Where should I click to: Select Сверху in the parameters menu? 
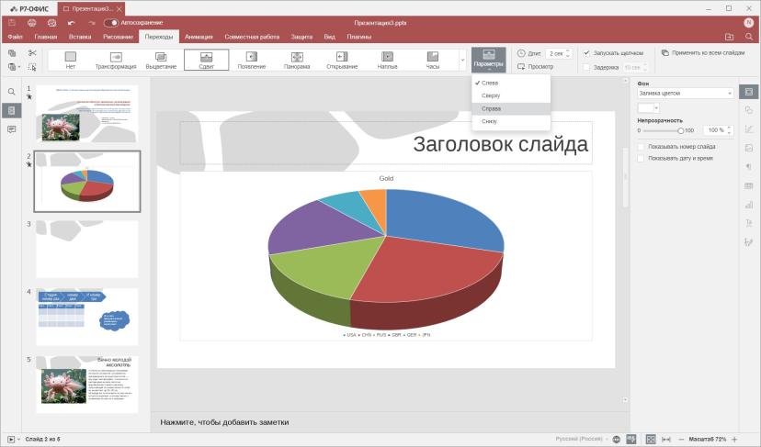pos(511,95)
